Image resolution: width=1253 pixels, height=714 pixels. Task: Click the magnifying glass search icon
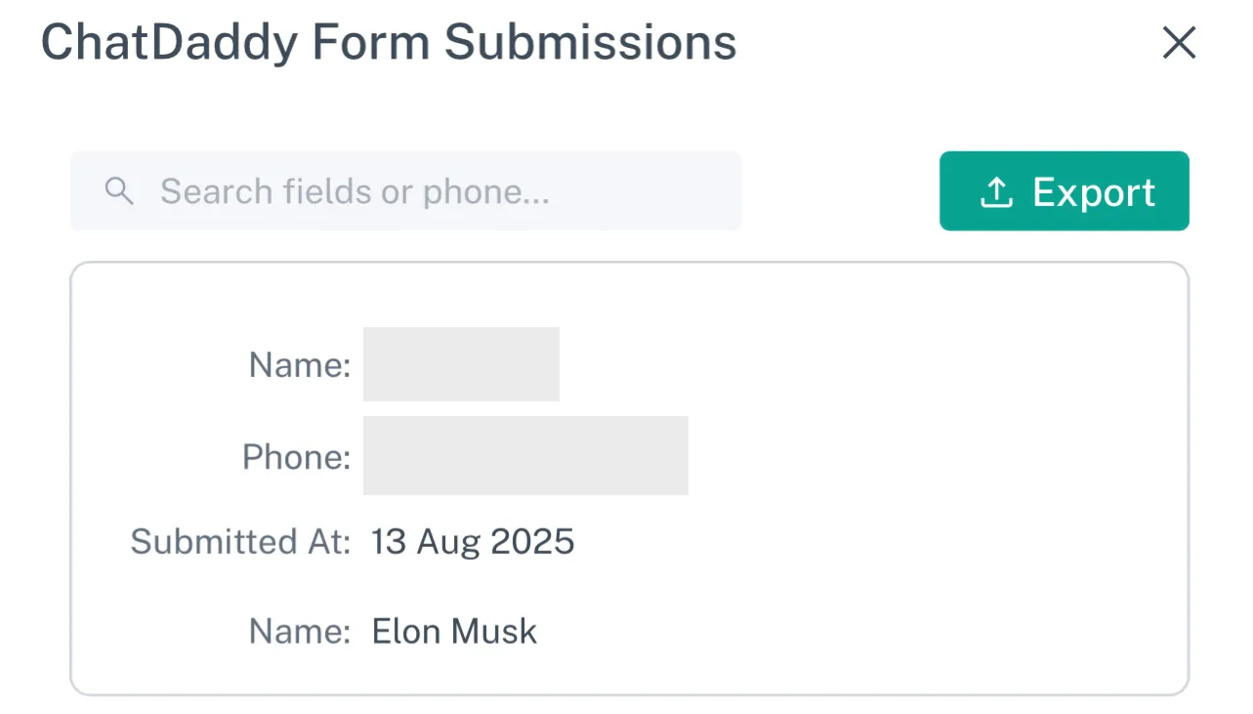(119, 191)
